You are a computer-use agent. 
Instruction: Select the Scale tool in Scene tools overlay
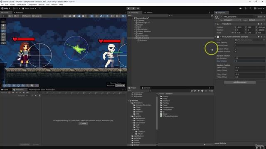3,34
